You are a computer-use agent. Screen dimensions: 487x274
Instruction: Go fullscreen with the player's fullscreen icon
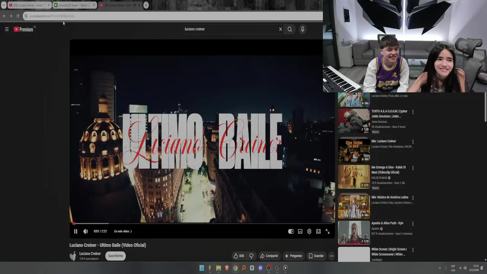(x=328, y=231)
